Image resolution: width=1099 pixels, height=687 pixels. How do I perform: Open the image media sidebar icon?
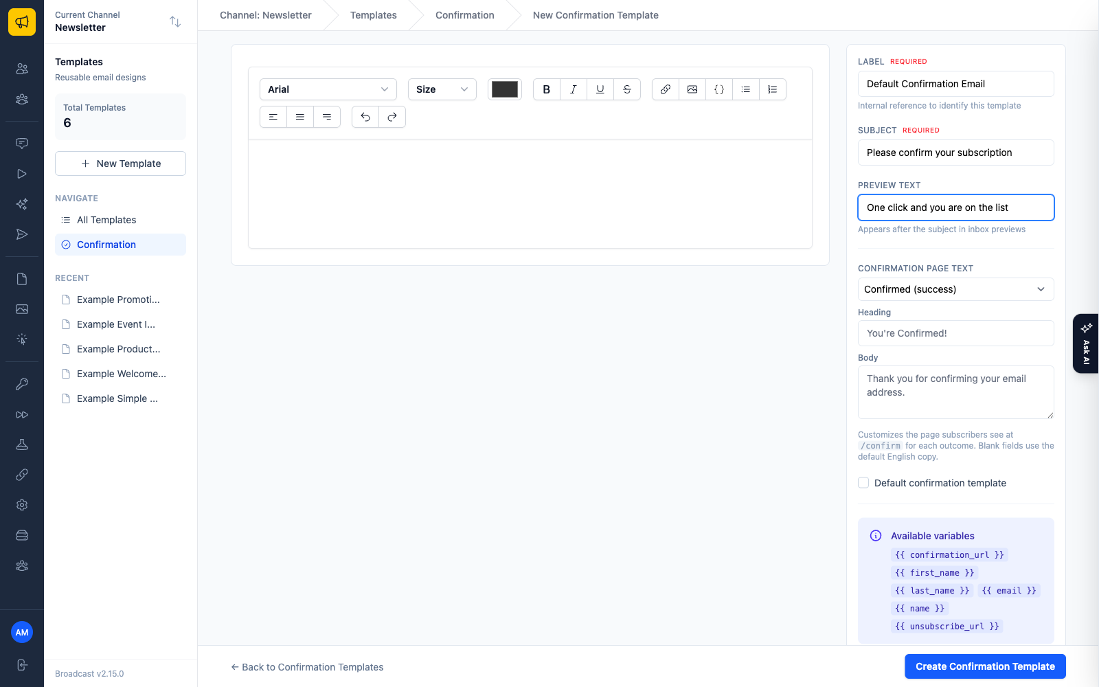(x=22, y=309)
